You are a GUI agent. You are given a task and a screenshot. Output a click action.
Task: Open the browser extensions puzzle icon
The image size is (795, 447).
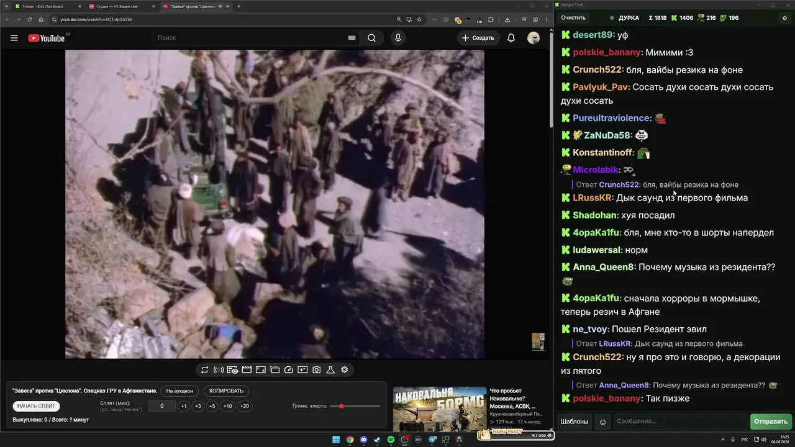pos(491,19)
